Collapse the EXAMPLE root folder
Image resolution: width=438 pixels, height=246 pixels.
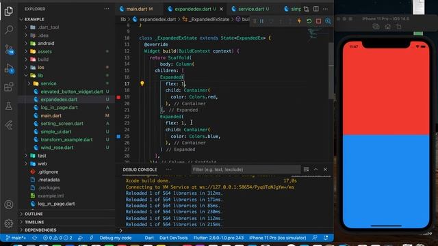click(34, 19)
